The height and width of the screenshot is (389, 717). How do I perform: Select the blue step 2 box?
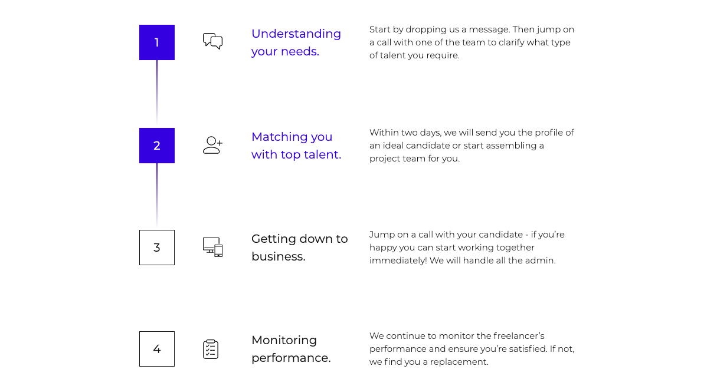coord(157,146)
